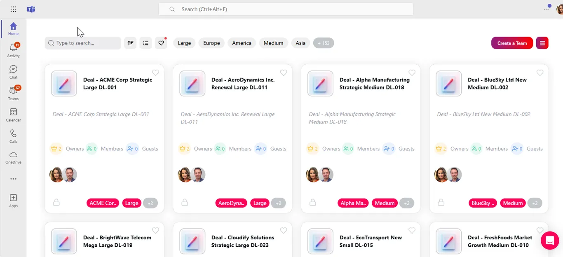Screen dimensions: 563x257
Task: Filter by the Asia tag
Action: point(300,43)
